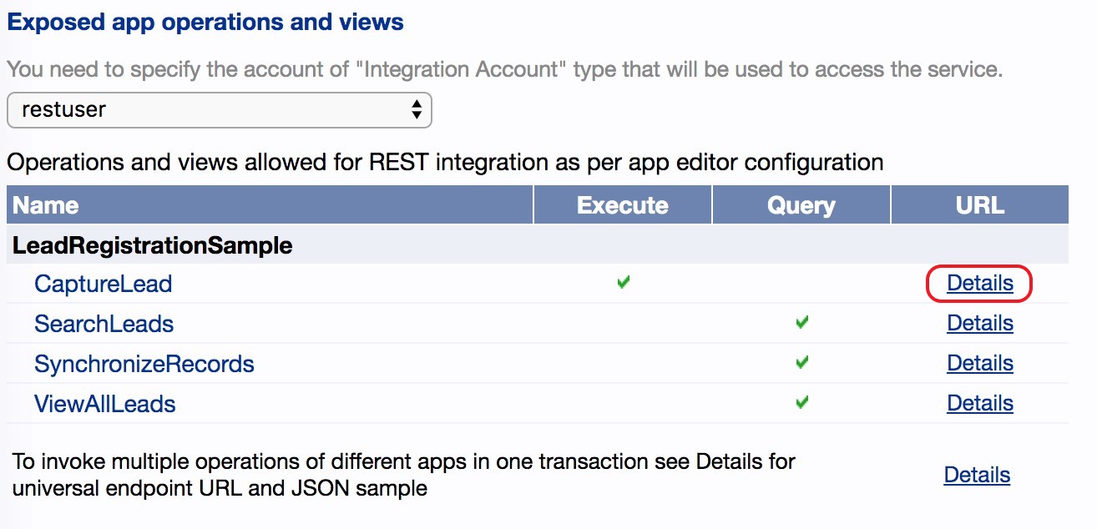Click the URL column header

tap(979, 205)
